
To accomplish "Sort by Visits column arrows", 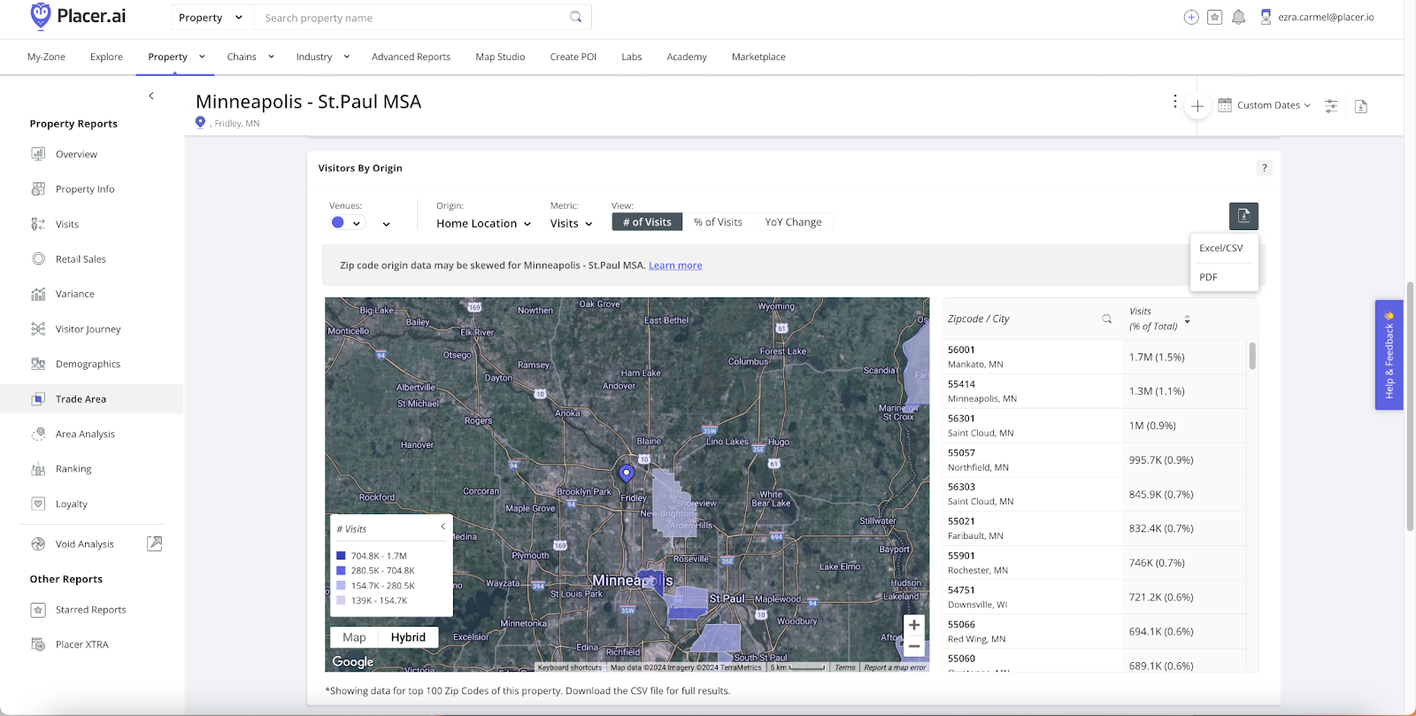I will coord(1188,320).
